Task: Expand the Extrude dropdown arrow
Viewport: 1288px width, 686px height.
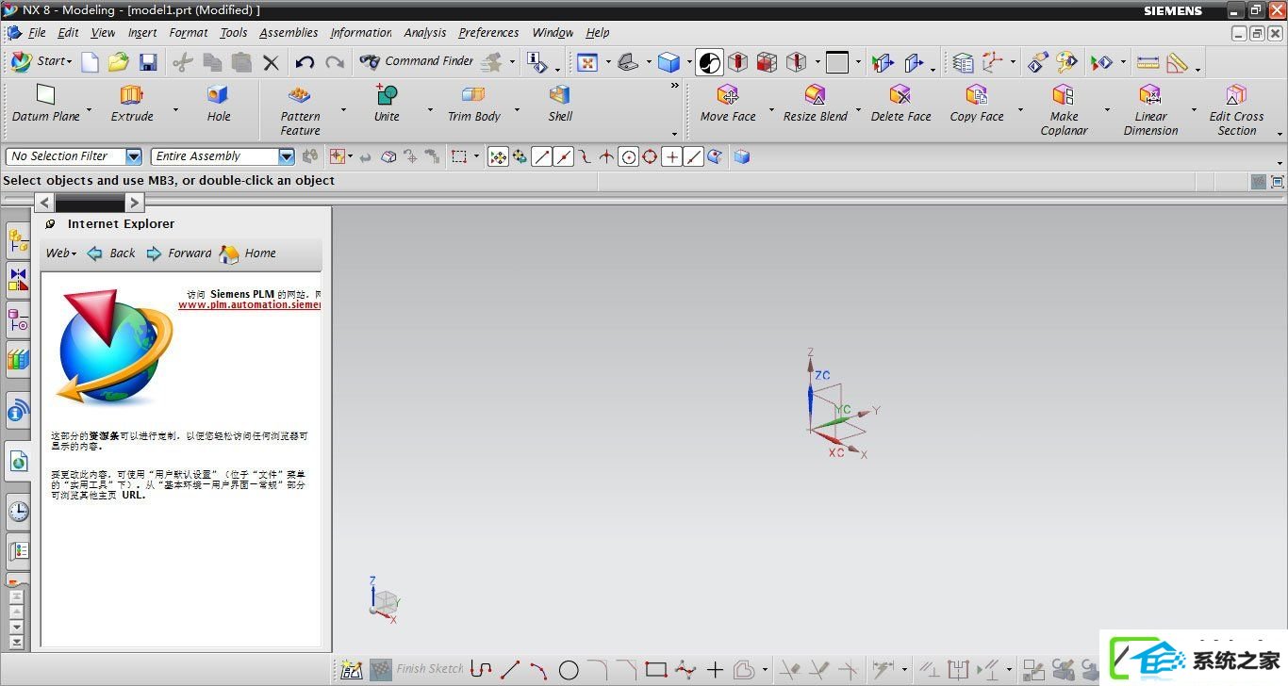Action: tap(175, 110)
